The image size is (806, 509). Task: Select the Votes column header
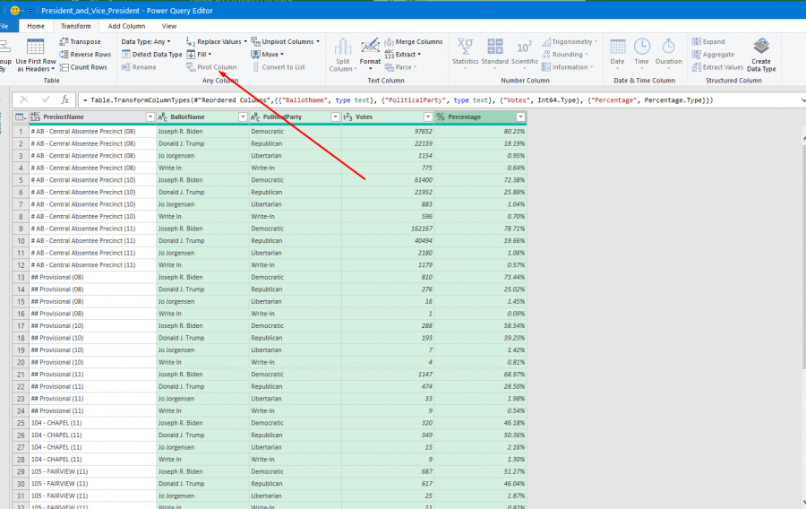coord(388,117)
